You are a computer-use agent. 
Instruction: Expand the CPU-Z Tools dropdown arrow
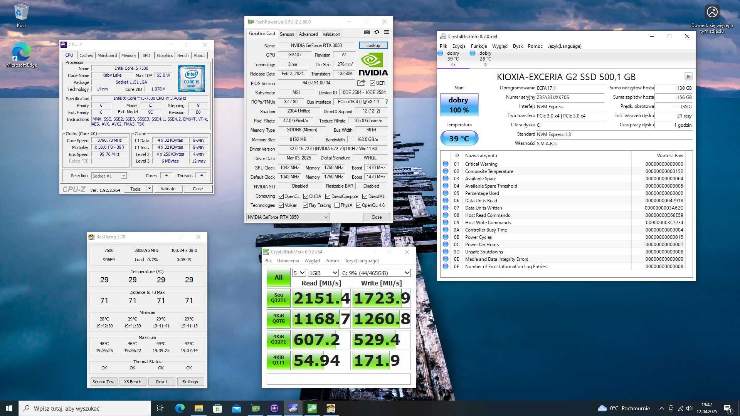[149, 189]
